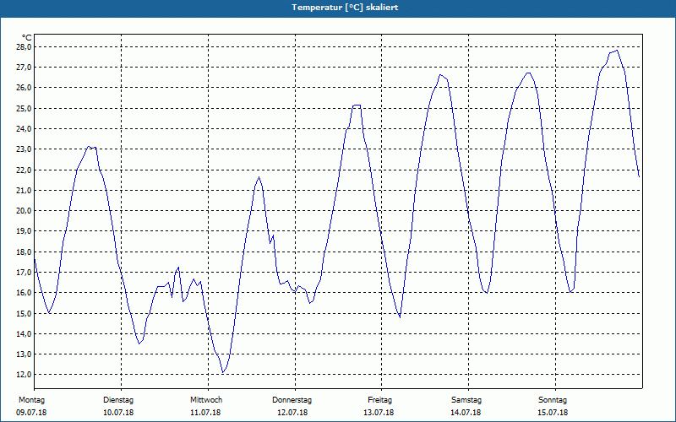Click the 22,0 axis value
Screen dimensions: 676x422
pyautogui.click(x=25, y=170)
